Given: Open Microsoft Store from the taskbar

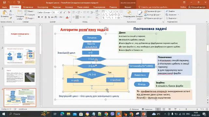Looking at the screenshot, I should pyautogui.click(x=81, y=114).
